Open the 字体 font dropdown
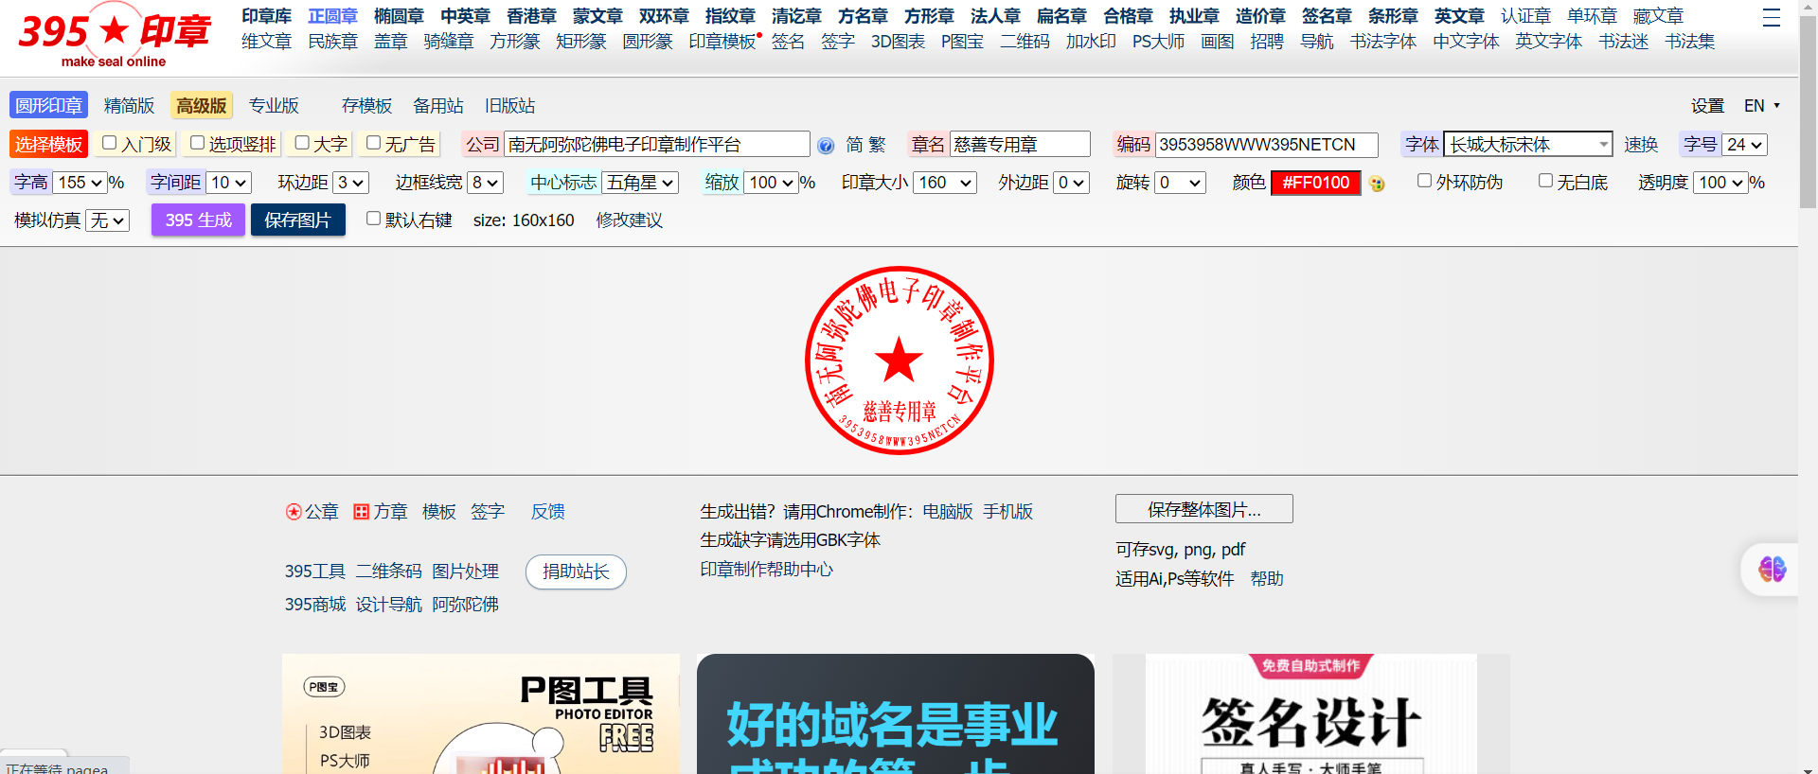The width and height of the screenshot is (1818, 774). (1527, 145)
